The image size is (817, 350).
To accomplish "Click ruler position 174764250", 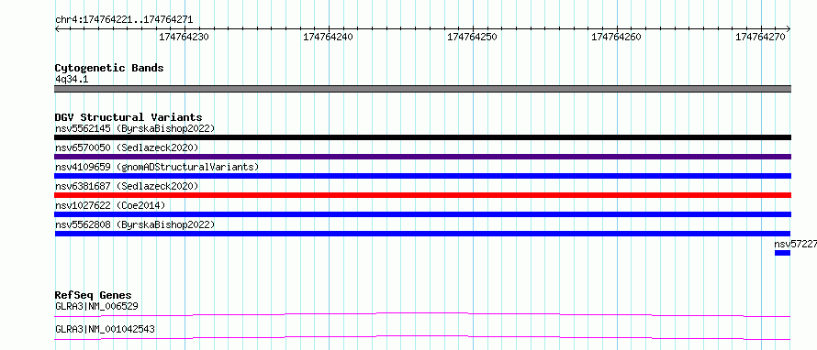I will (x=472, y=37).
